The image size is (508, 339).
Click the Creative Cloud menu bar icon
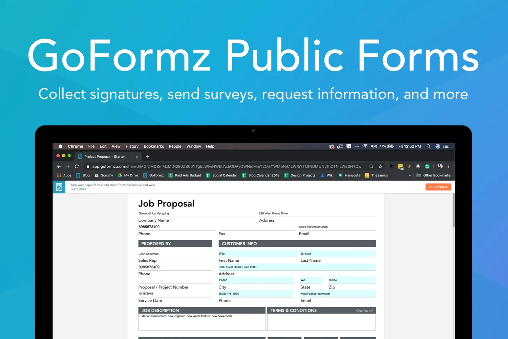332,146
